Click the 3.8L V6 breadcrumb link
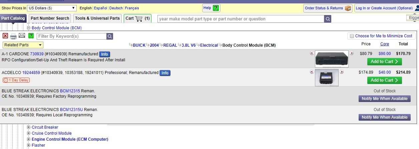 click(x=189, y=45)
